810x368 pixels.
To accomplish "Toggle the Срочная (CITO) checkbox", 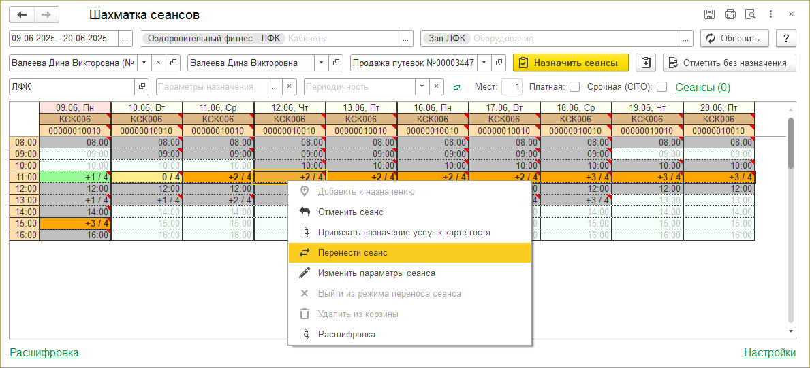I will tap(661, 86).
